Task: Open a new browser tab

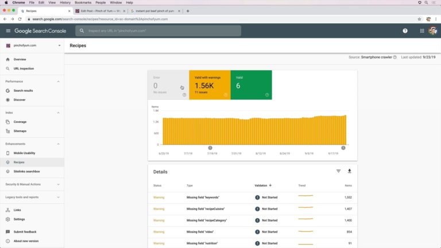Action: click(188, 11)
